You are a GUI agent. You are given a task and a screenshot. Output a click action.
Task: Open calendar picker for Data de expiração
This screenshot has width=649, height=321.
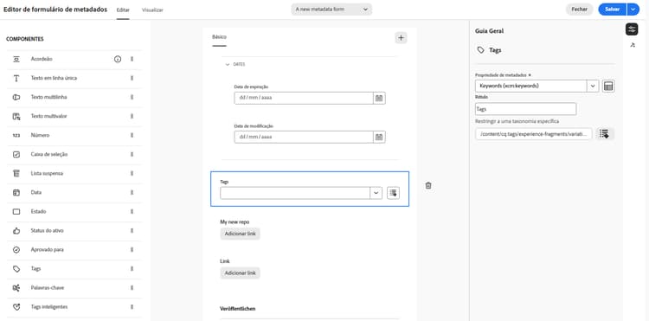379,98
